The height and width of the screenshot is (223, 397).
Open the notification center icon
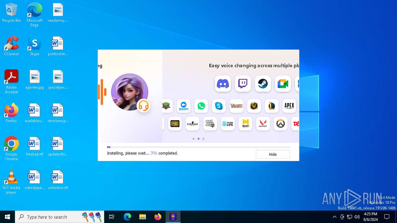point(387,217)
